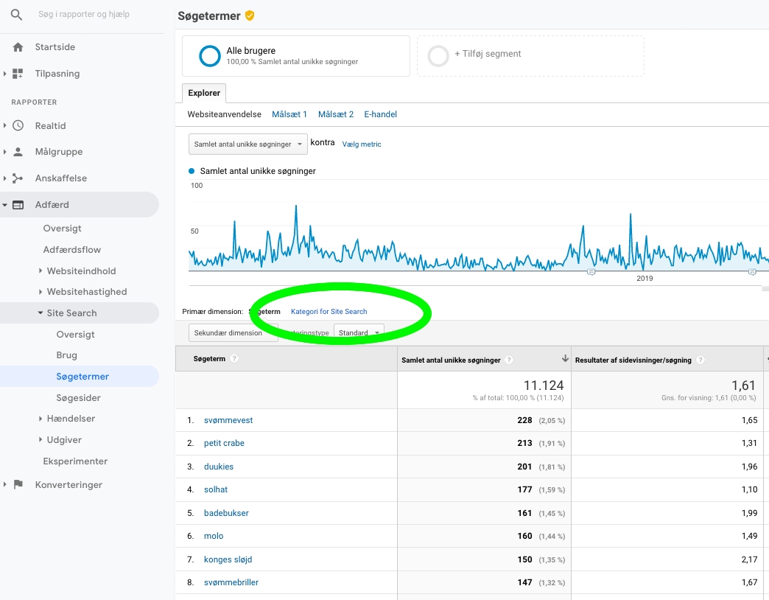Expand the Udgiver submenu

(x=41, y=439)
